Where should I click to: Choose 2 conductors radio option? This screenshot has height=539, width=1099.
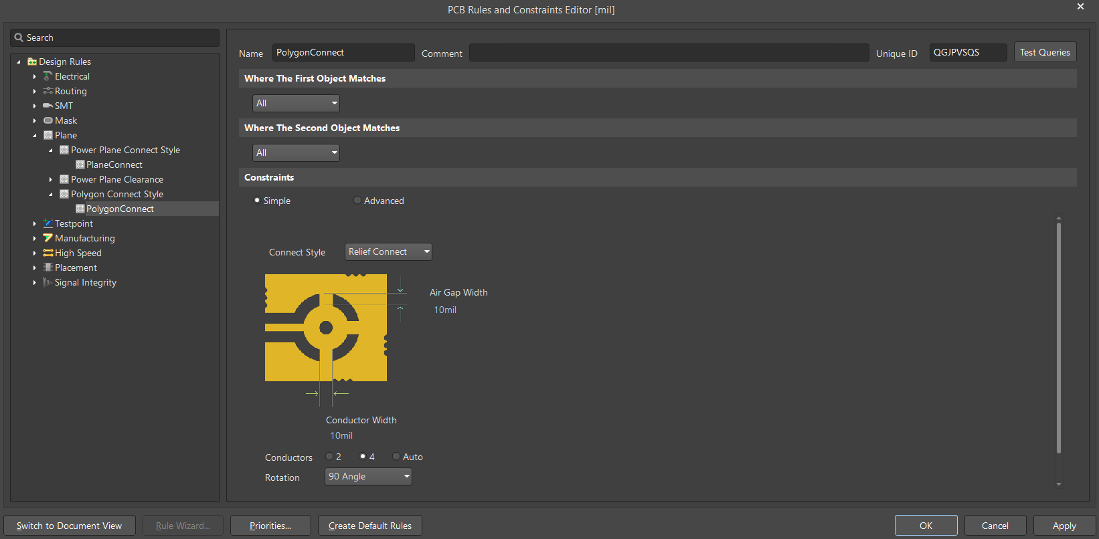click(329, 456)
